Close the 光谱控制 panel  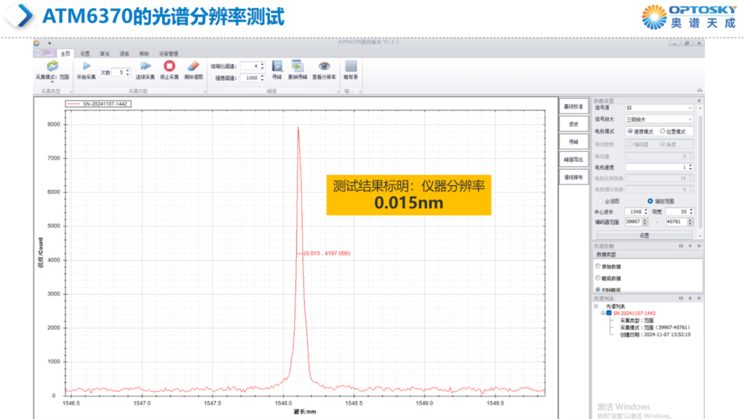coord(699,246)
